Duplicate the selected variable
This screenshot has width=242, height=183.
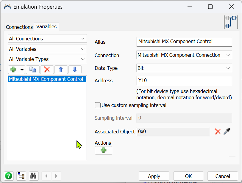click(x=32, y=70)
